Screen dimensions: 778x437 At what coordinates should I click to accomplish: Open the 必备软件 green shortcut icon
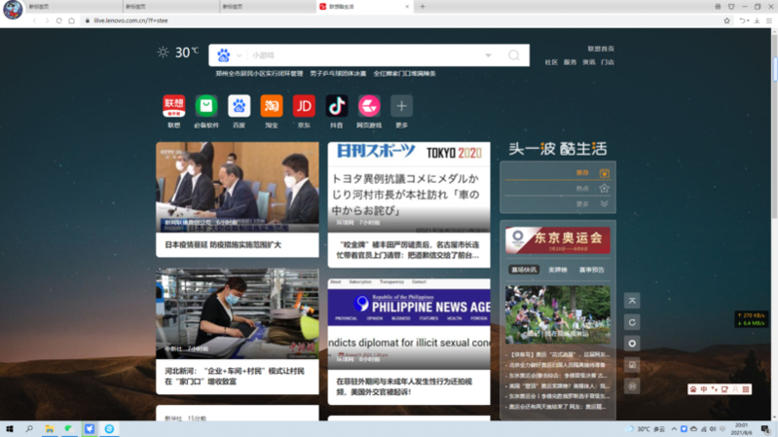(x=206, y=106)
